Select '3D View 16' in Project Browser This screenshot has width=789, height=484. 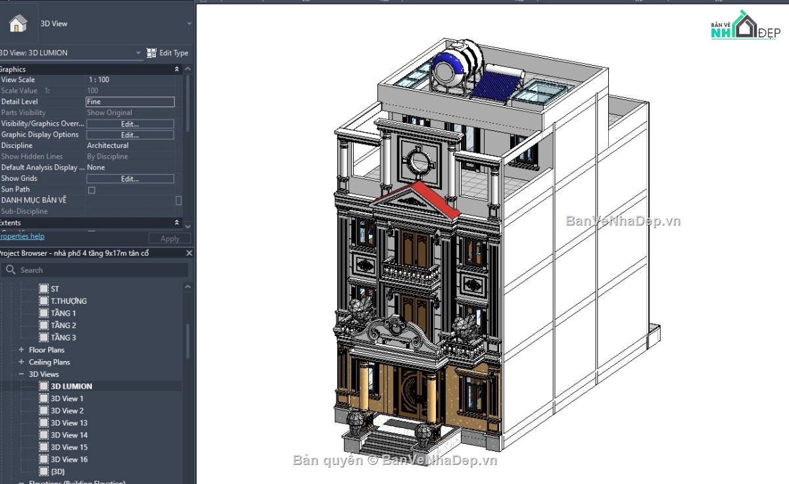click(x=69, y=459)
